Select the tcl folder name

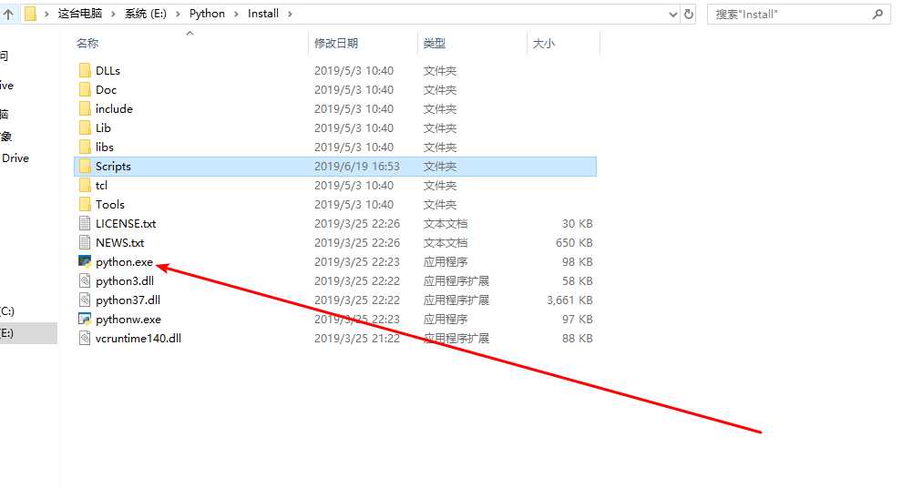[x=101, y=185]
